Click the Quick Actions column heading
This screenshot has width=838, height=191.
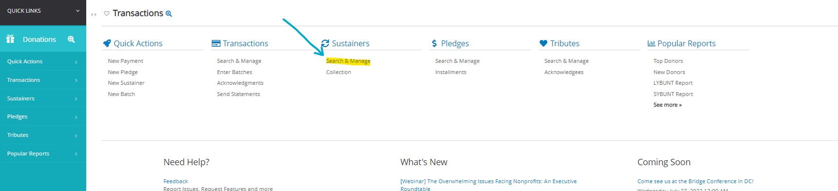138,43
